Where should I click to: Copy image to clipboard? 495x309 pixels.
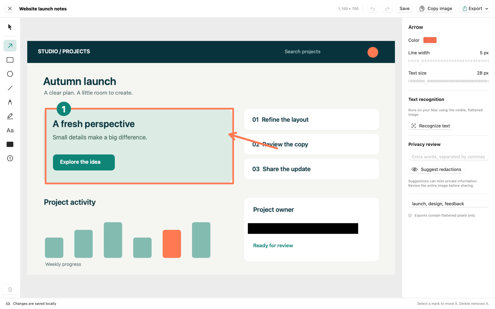(x=436, y=9)
